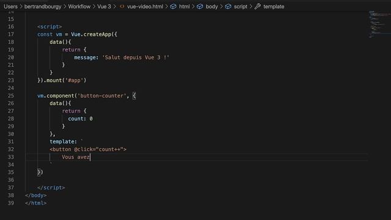Screen dimensions: 391x220
Task: Open the Users breadcrumb segment
Action: (x=10, y=7)
